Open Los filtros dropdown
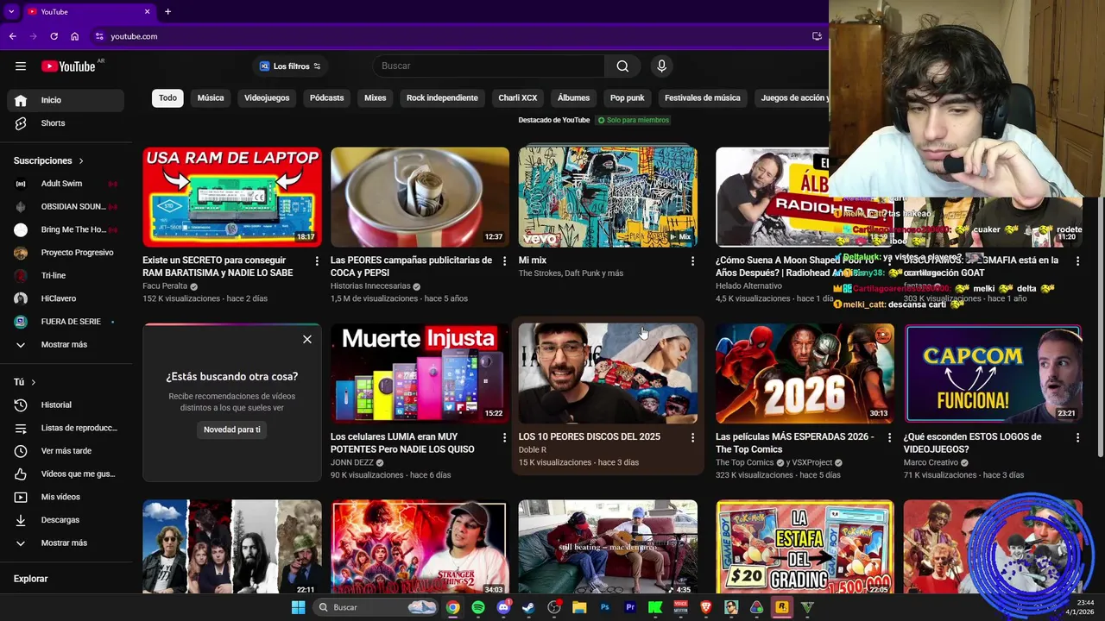Viewport: 1105px width, 621px height. point(290,66)
